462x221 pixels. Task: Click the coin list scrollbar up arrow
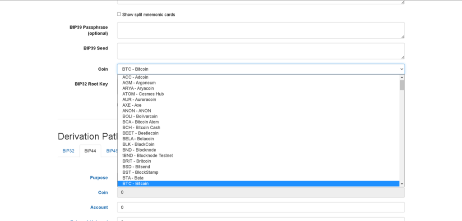pos(402,77)
